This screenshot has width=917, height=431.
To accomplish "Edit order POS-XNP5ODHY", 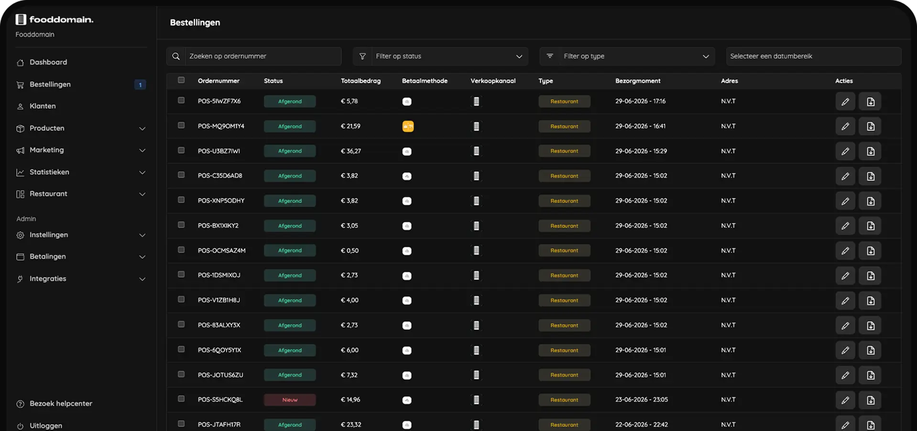I will (845, 201).
